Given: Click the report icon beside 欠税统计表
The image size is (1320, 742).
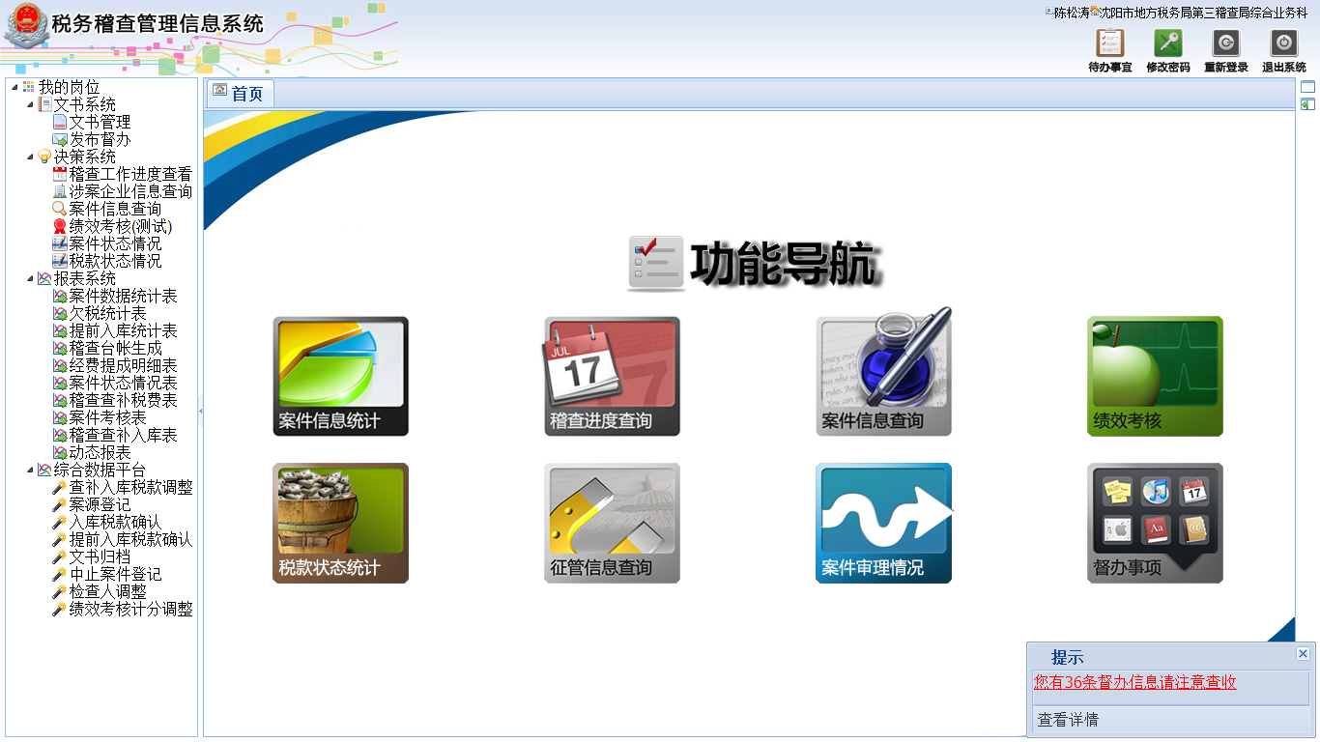Looking at the screenshot, I should pos(60,314).
